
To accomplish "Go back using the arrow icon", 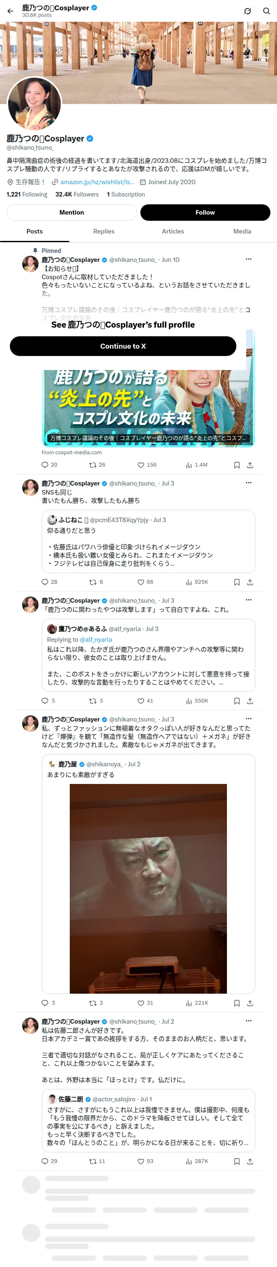I will (x=10, y=11).
